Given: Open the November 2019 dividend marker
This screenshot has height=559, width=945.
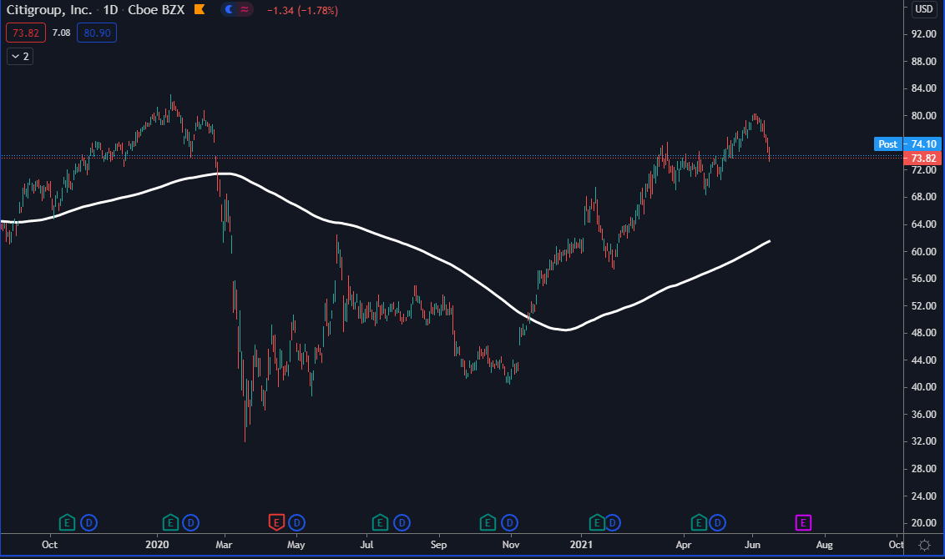Looking at the screenshot, I should pyautogui.click(x=88, y=523).
